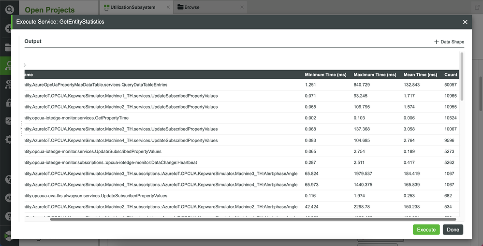Click the count value 10965
This screenshot has height=246, width=483.
(x=450, y=96)
